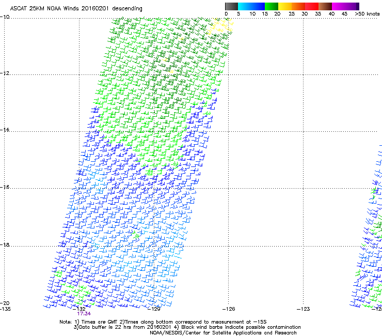Image resolution: width=382 pixels, height=336 pixels.
Task: Click the gray 0-5 knots color swatch
Action: click(x=231, y=6)
